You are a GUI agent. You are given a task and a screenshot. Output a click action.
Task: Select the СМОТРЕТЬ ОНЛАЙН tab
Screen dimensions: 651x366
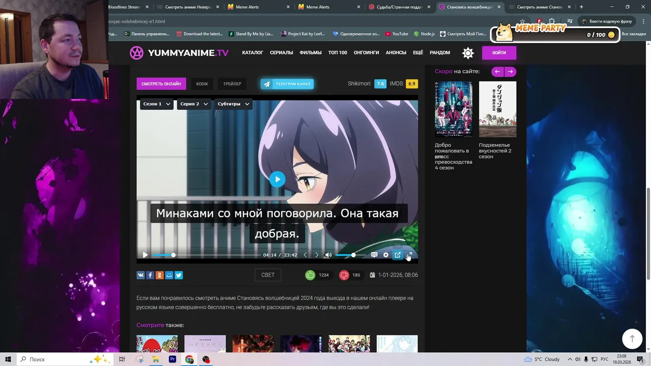pos(161,84)
